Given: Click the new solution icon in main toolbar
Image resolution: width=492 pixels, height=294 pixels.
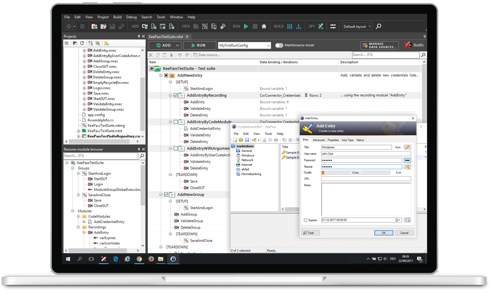Looking at the screenshot, I should [x=94, y=27].
